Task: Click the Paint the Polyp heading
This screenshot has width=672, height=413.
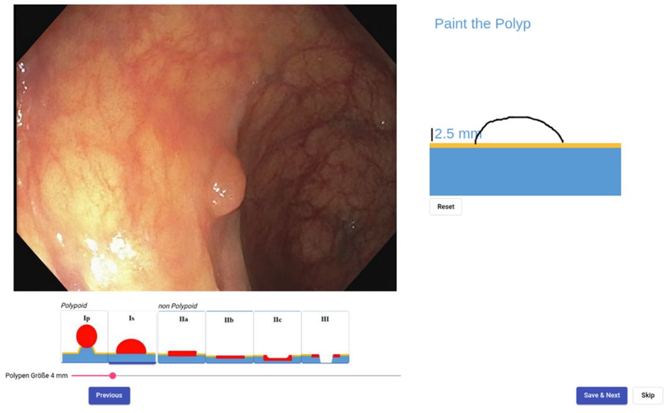Action: (482, 24)
